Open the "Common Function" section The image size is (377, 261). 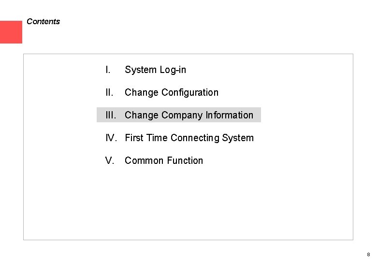click(163, 160)
